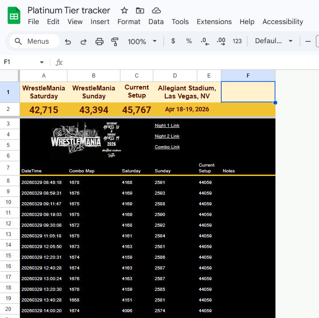Select cell 'Apr 18-19, 2026'
Viewport: 319px width, 318px height.
click(187, 109)
